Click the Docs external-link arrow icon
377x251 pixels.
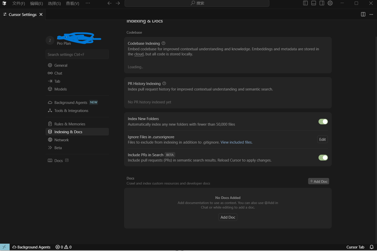pos(67,160)
